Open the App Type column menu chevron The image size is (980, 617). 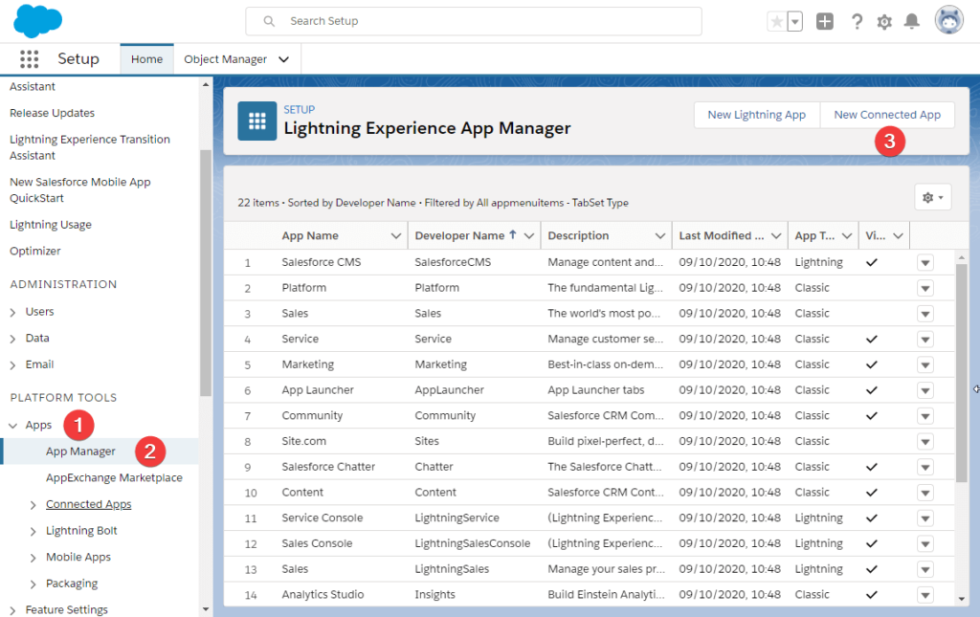(x=847, y=235)
